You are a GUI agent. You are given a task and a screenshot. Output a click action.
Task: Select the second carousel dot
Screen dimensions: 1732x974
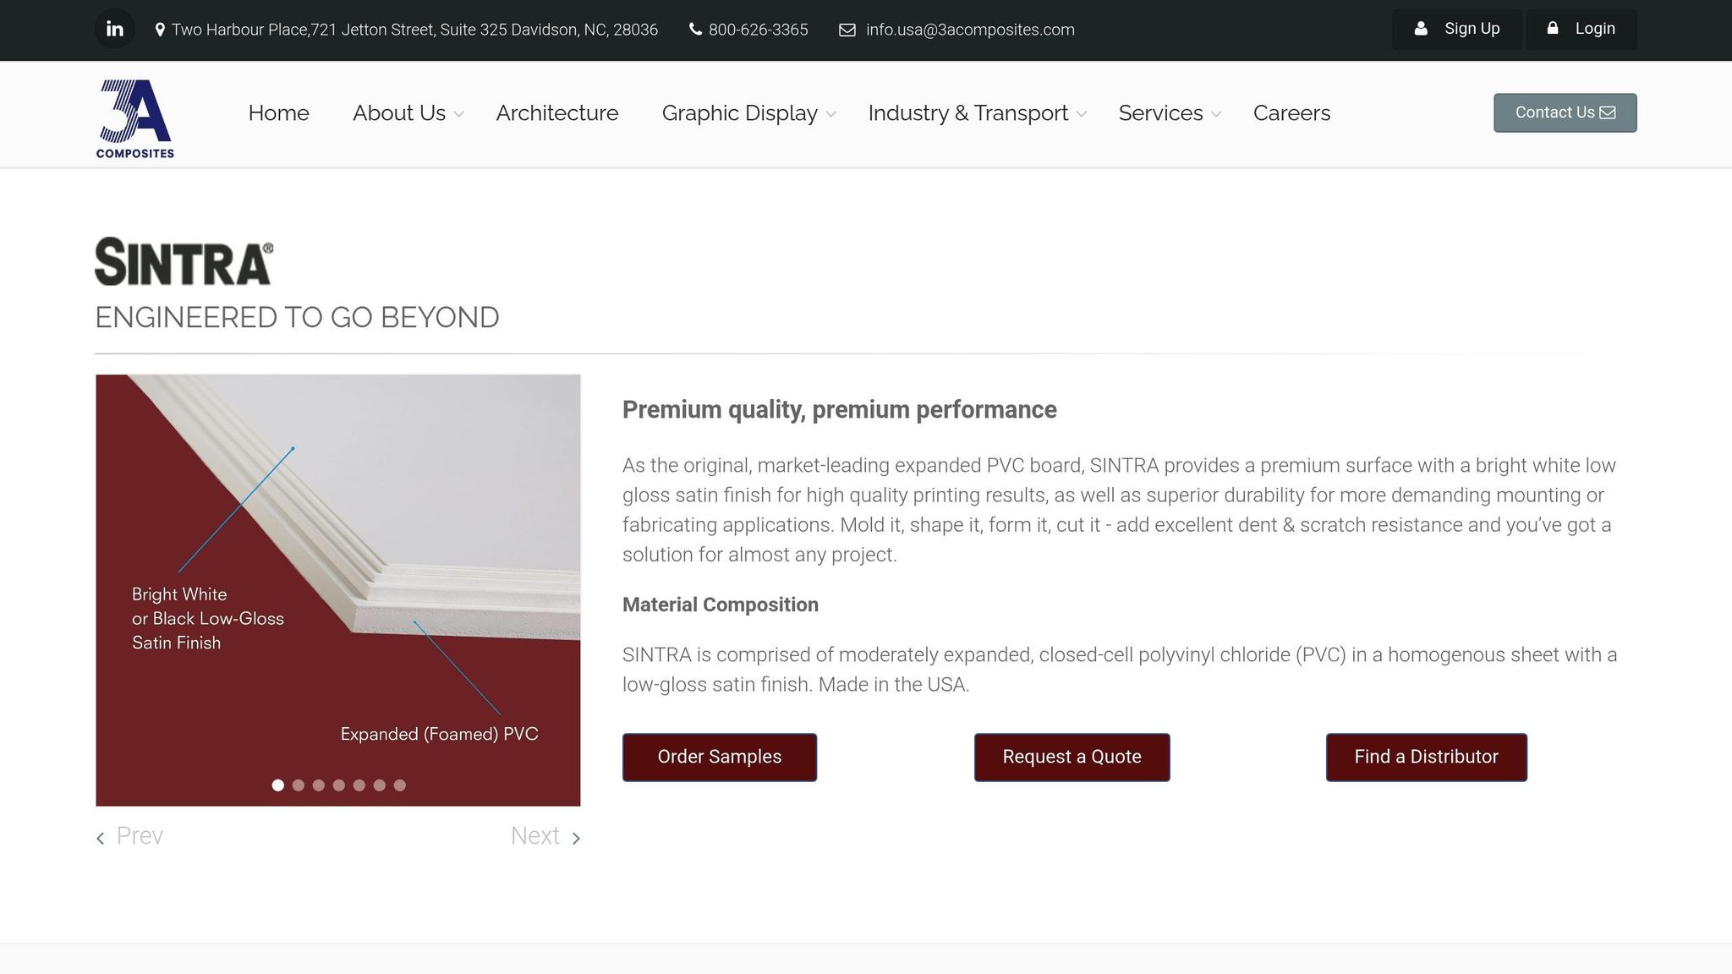click(x=299, y=785)
